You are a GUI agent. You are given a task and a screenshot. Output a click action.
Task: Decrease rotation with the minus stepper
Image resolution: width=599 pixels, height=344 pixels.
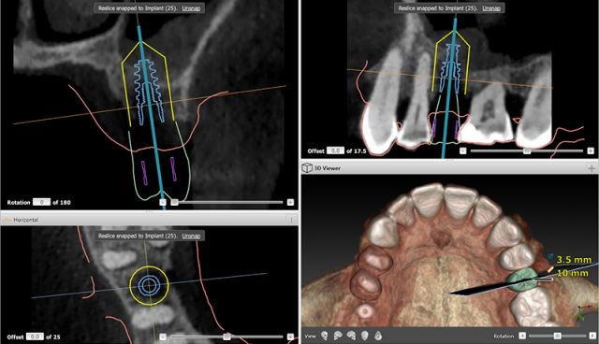pos(163,202)
